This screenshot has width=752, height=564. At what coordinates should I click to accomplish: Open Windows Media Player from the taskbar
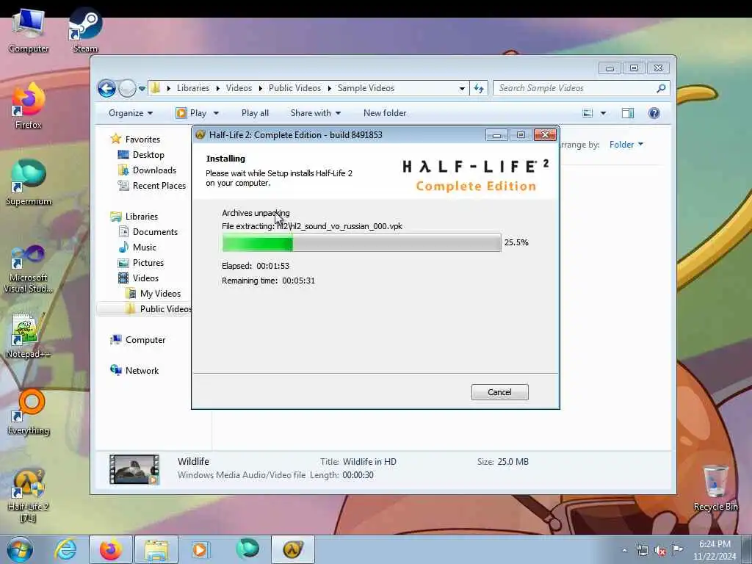coord(200,549)
